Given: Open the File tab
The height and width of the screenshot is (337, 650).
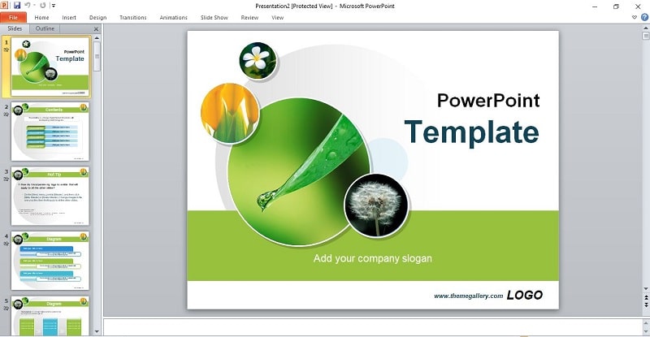Looking at the screenshot, I should pos(13,17).
